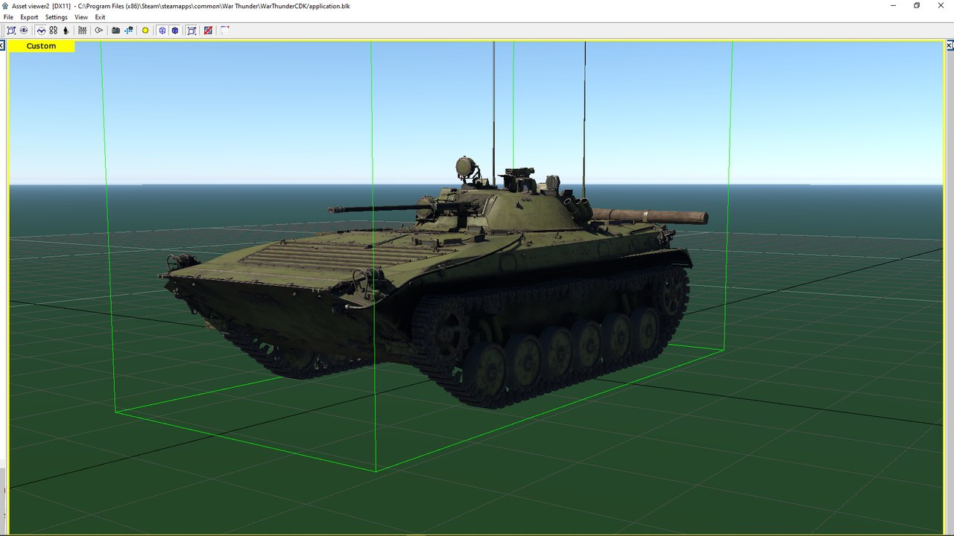Screen dimensions: 954x536
Task: Restore down the Asset viewer2 window
Action: tap(917, 6)
